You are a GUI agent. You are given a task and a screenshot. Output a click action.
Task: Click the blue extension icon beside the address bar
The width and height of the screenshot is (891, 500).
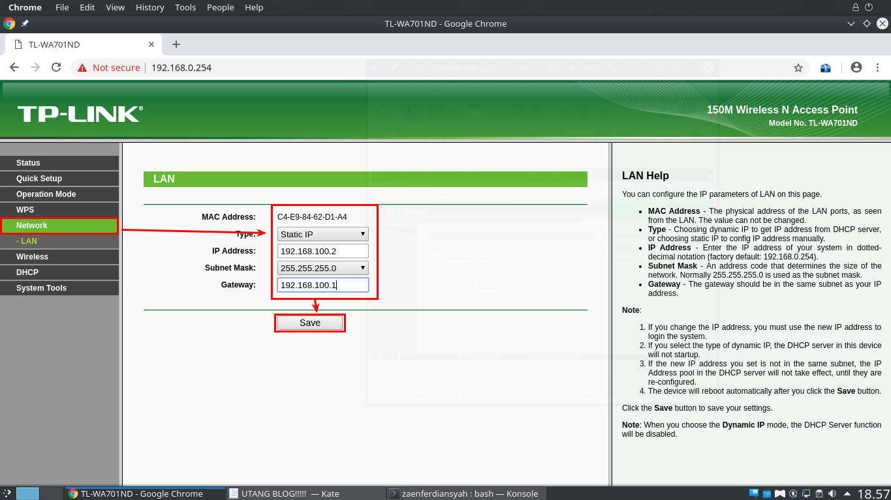click(825, 67)
